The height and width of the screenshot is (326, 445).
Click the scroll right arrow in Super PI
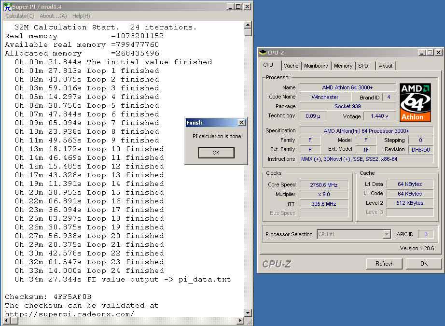(x=241, y=321)
